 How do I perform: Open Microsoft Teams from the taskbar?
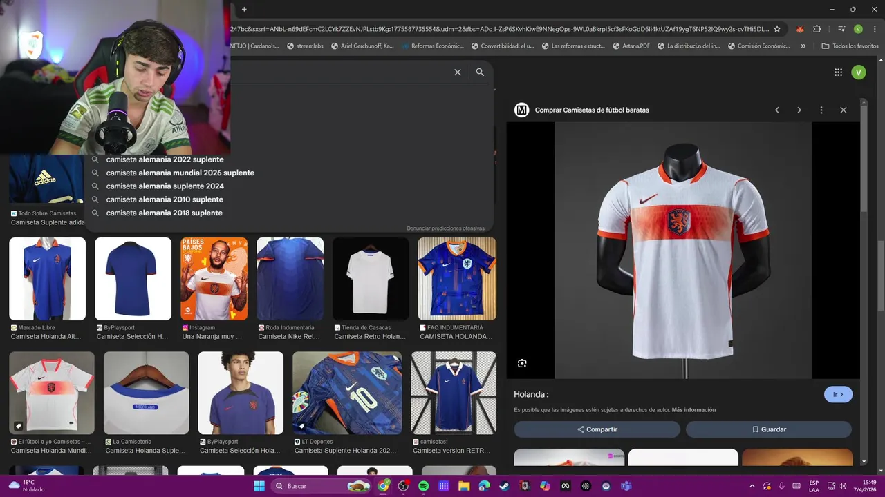626,486
